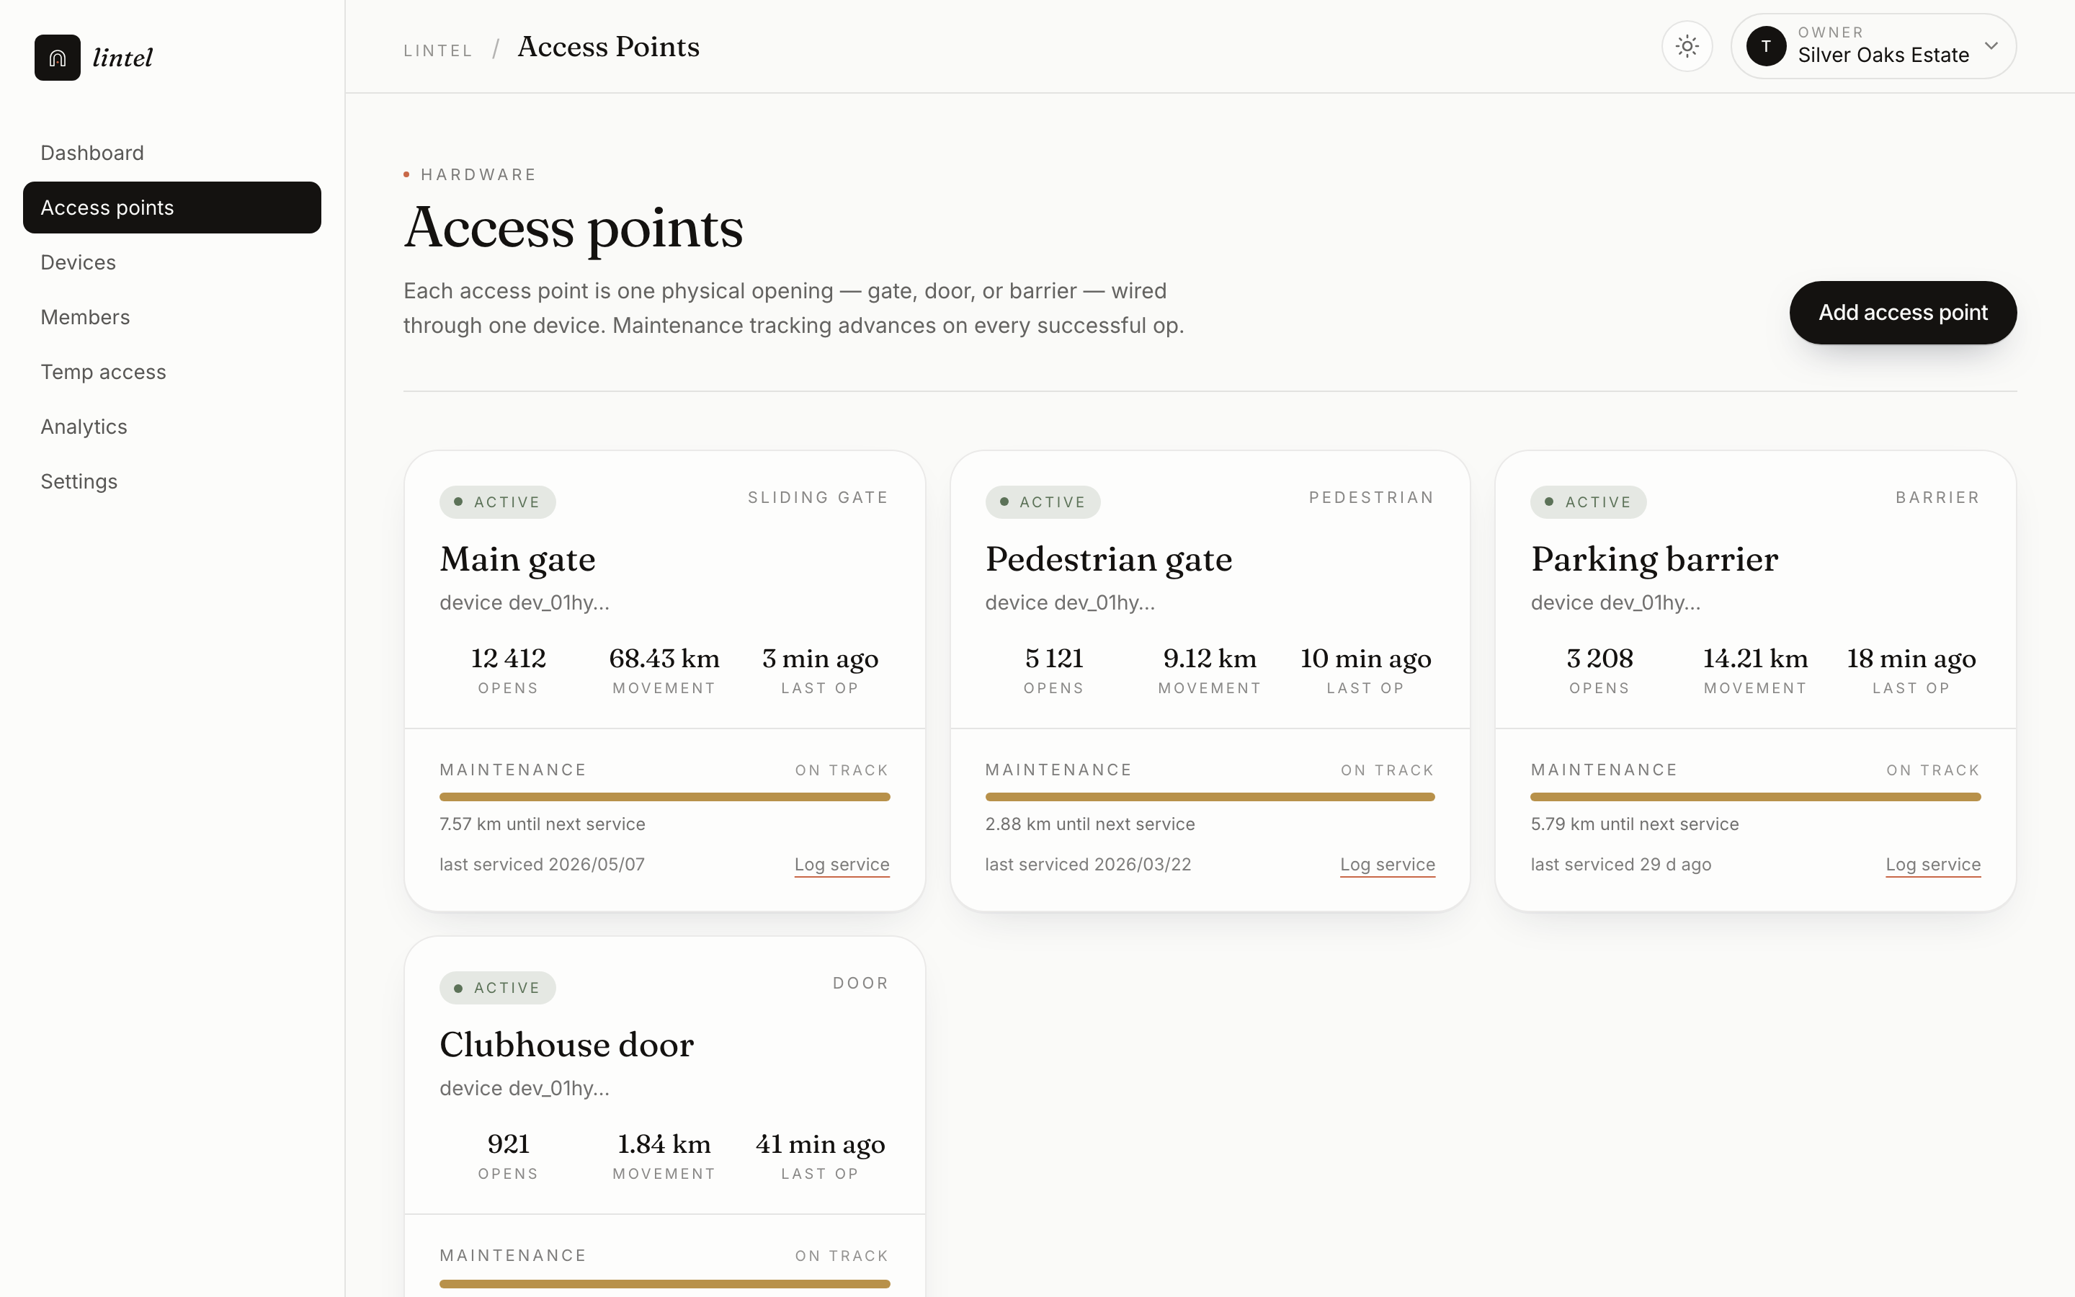Click the Active badge on Parking barrier
This screenshot has height=1297, width=2075.
click(x=1588, y=503)
